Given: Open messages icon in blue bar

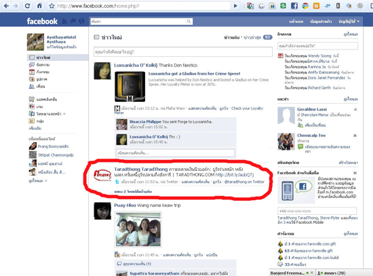Looking at the screenshot, I should pos(73,21).
